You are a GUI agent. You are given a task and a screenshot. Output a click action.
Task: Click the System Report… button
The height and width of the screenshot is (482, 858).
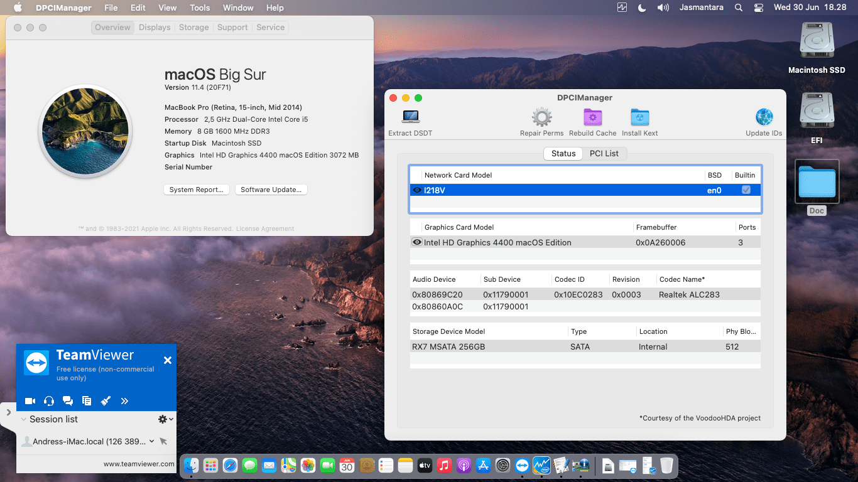pyautogui.click(x=197, y=190)
